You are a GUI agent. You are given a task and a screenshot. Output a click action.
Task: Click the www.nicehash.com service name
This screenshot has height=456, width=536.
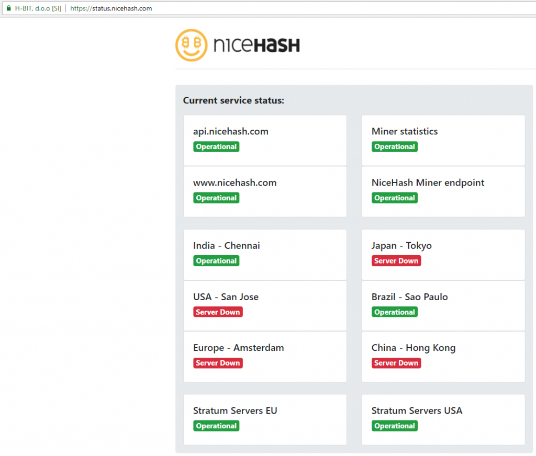pyautogui.click(x=235, y=183)
